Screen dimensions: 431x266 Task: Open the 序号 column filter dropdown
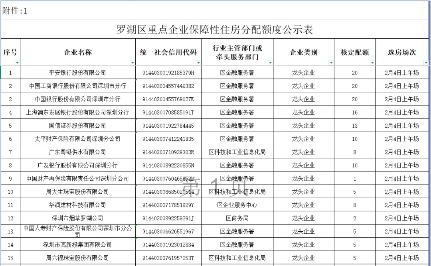tap(17, 63)
